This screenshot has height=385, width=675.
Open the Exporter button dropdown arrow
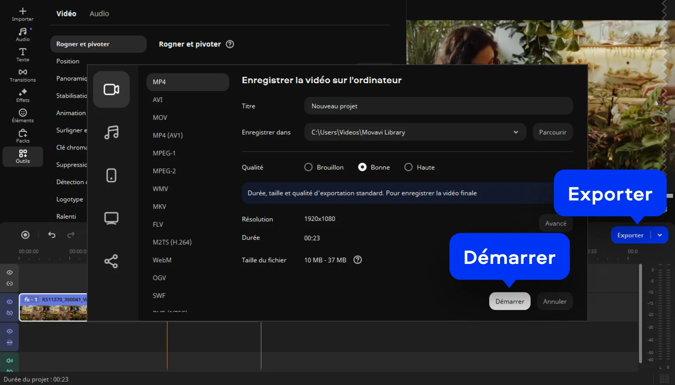click(x=660, y=235)
